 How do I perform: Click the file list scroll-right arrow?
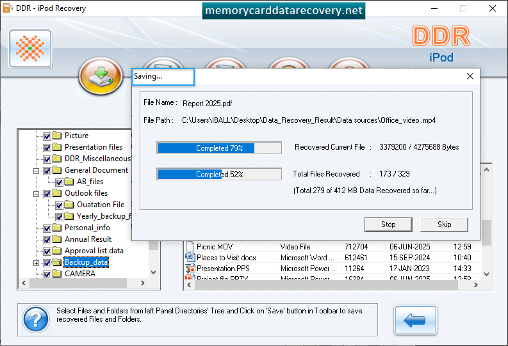475,285
